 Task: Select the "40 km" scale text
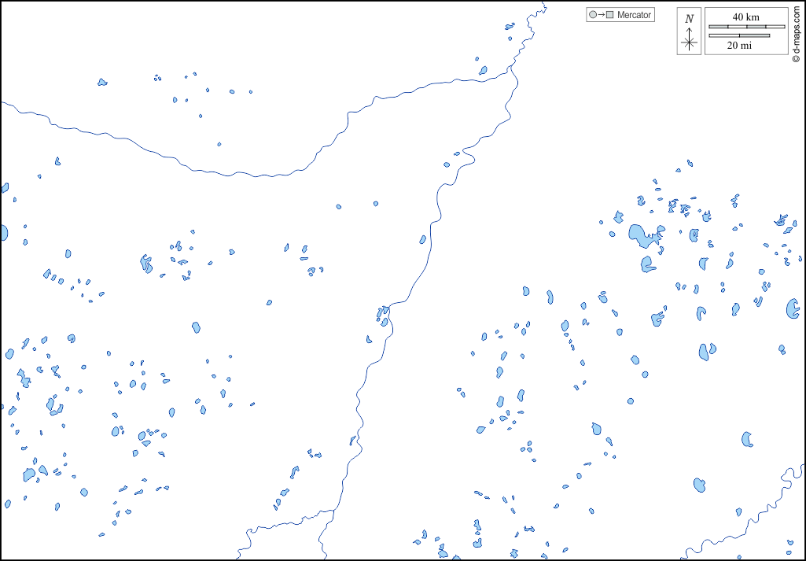(746, 17)
